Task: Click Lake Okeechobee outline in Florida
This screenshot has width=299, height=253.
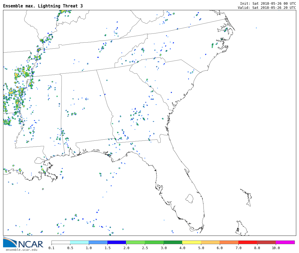Action: tap(189, 198)
